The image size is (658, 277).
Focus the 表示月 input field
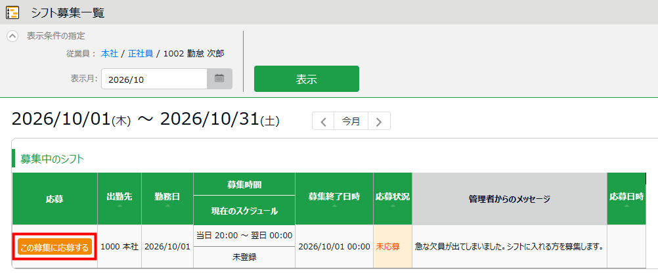[154, 79]
